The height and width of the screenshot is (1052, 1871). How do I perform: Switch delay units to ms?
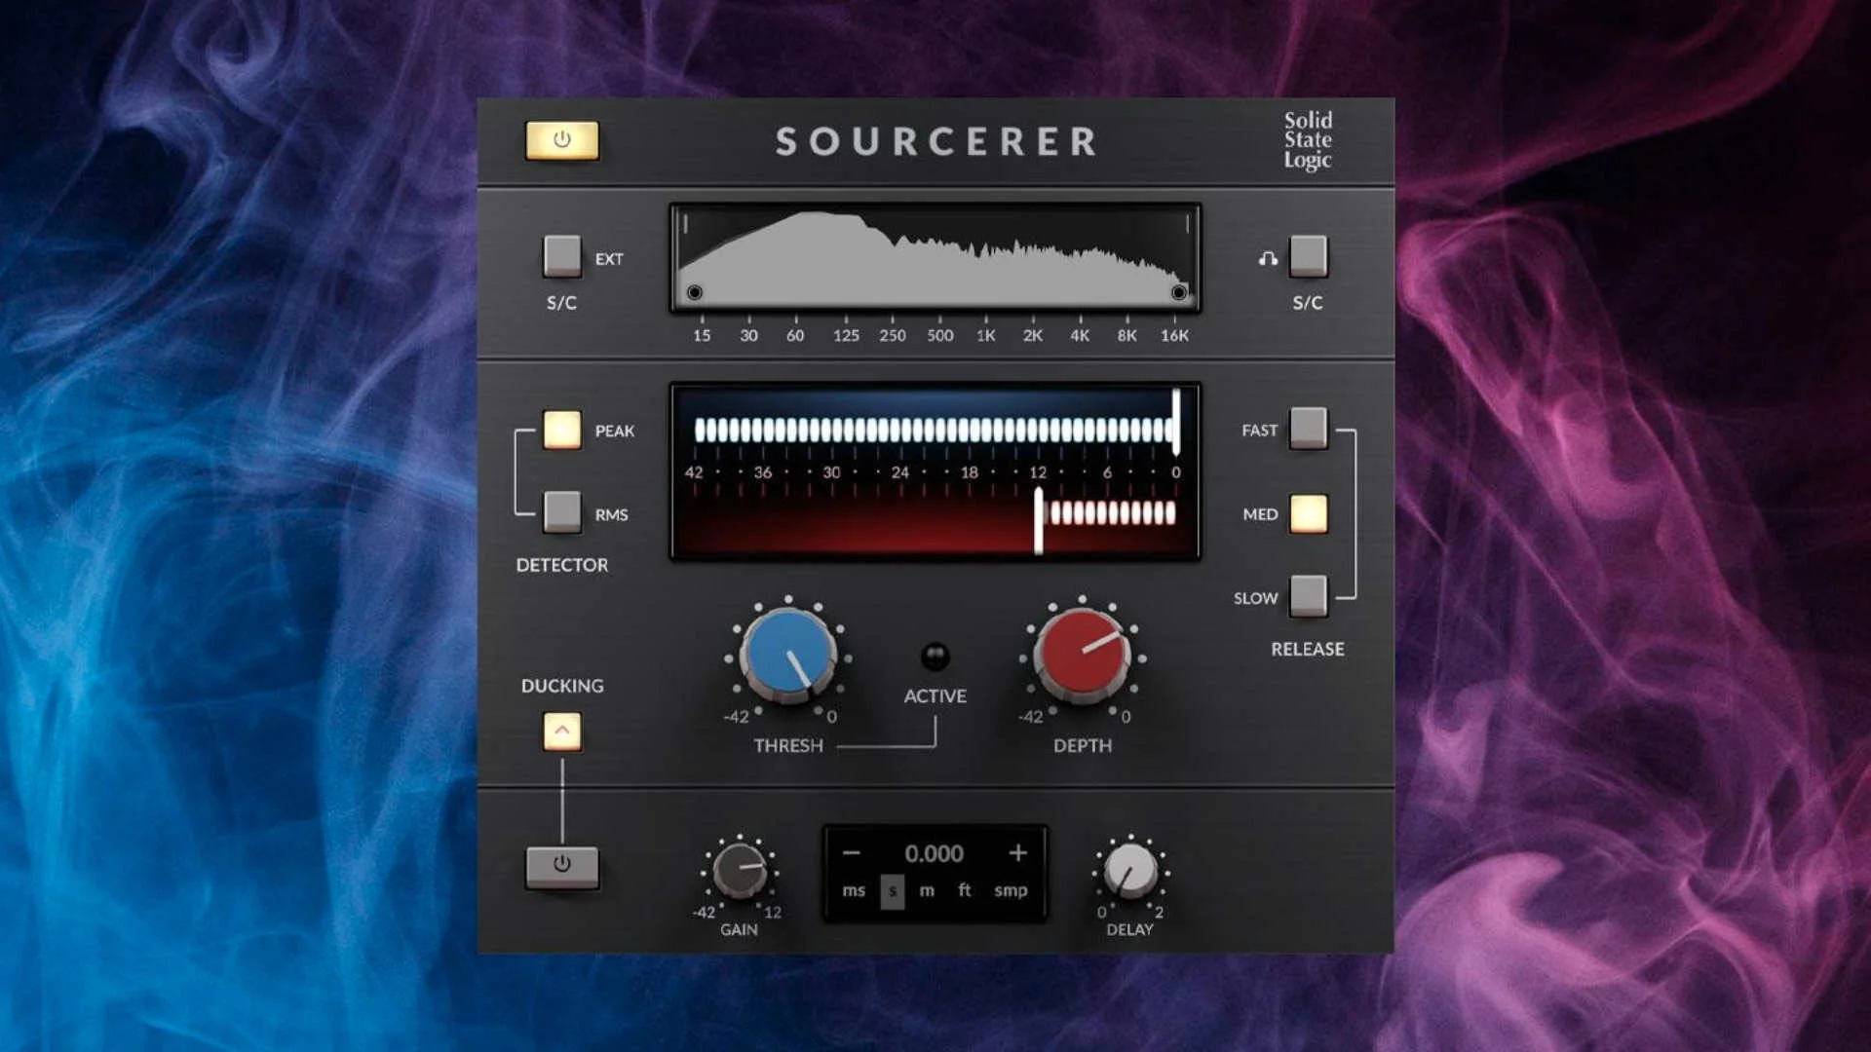pyautogui.click(x=856, y=889)
